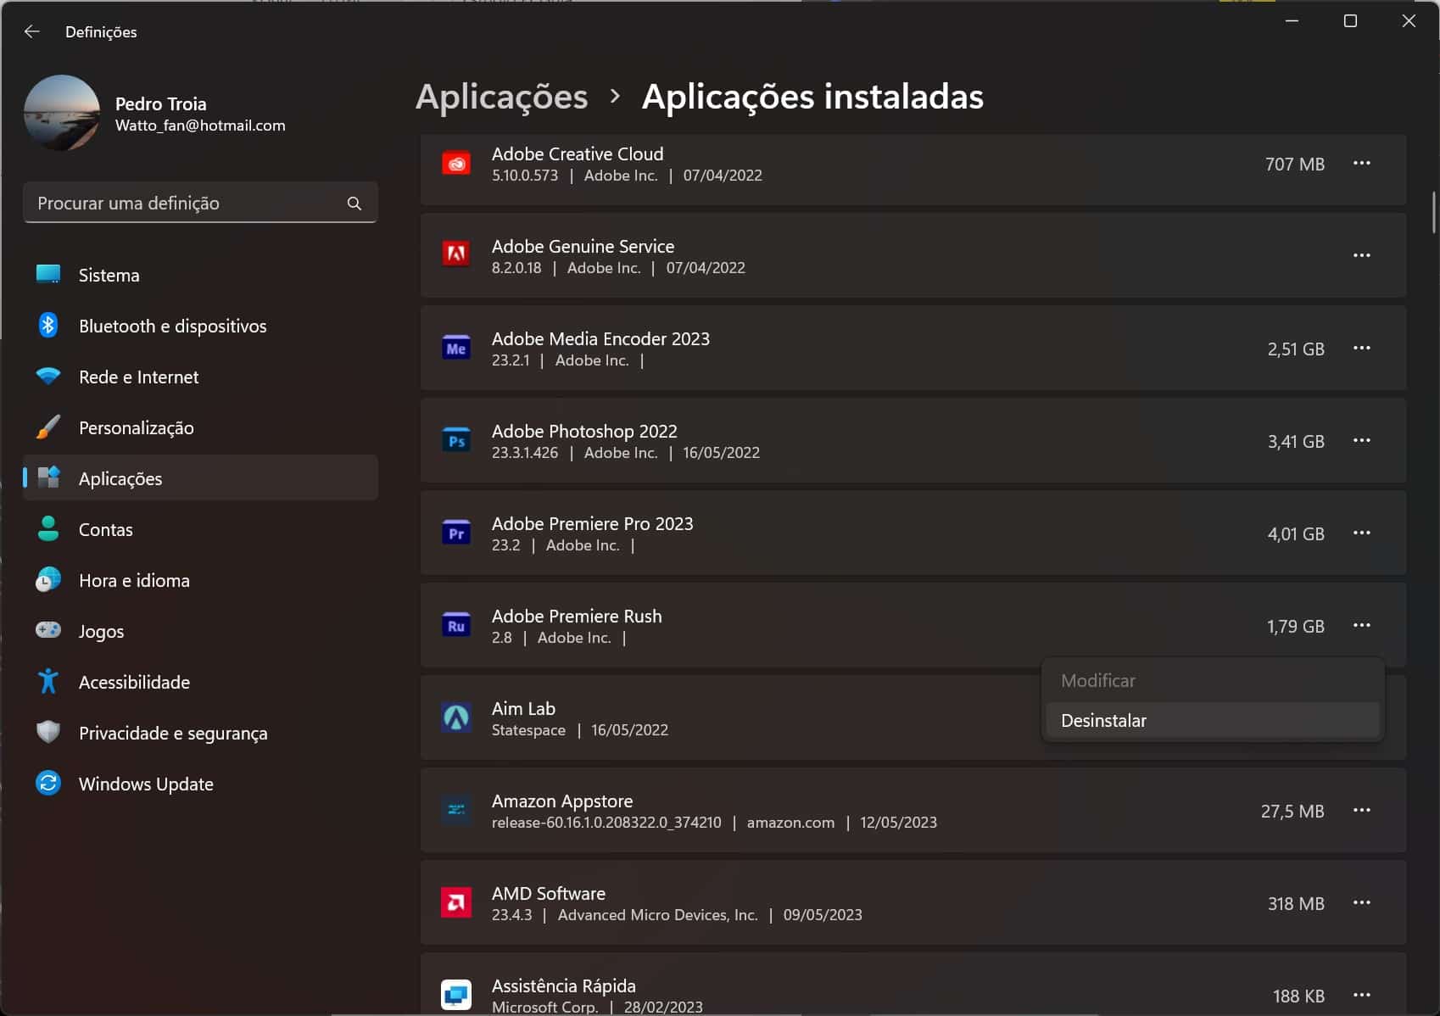
Task: Click the vertical scrollbar of the apps list
Action: coord(1433,212)
